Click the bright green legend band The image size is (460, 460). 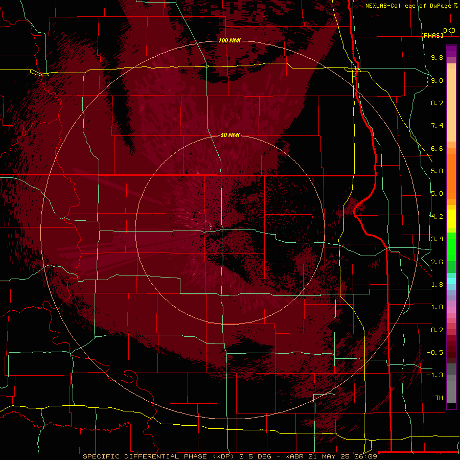tap(451, 246)
